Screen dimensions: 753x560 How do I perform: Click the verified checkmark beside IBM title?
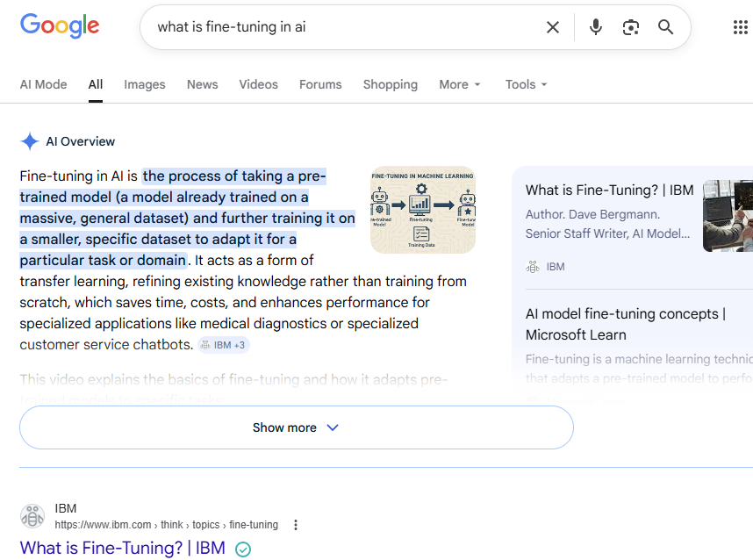coord(243,549)
